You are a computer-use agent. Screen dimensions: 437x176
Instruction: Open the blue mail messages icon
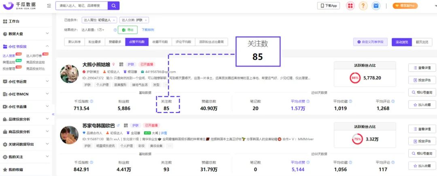coord(376,6)
